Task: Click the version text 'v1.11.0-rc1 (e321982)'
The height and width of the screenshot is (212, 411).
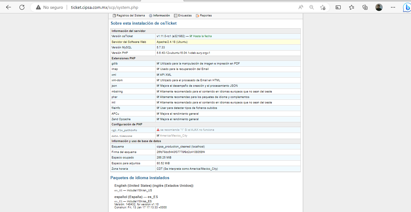Action: point(171,36)
